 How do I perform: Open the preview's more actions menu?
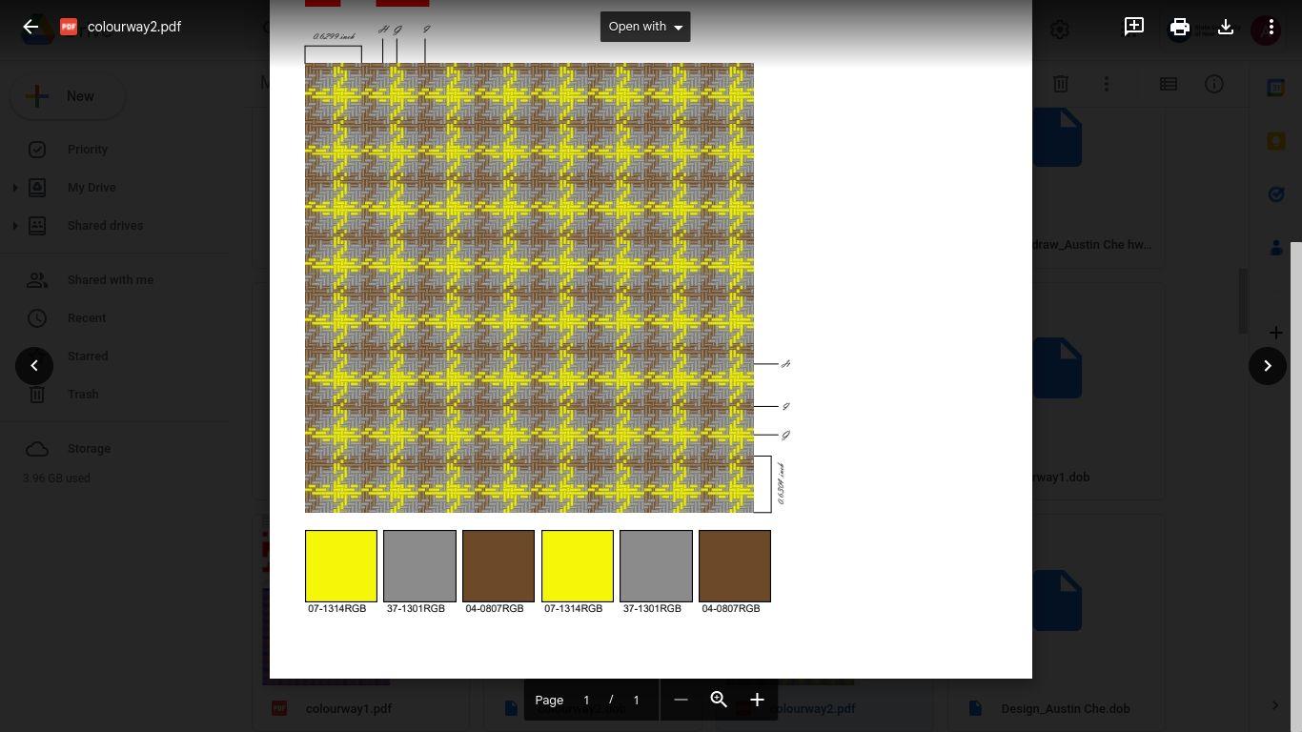tap(1271, 27)
